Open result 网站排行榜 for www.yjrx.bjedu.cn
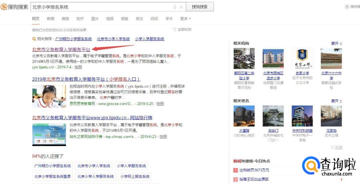This screenshot has height=184, width=360. pyautogui.click(x=92, y=118)
